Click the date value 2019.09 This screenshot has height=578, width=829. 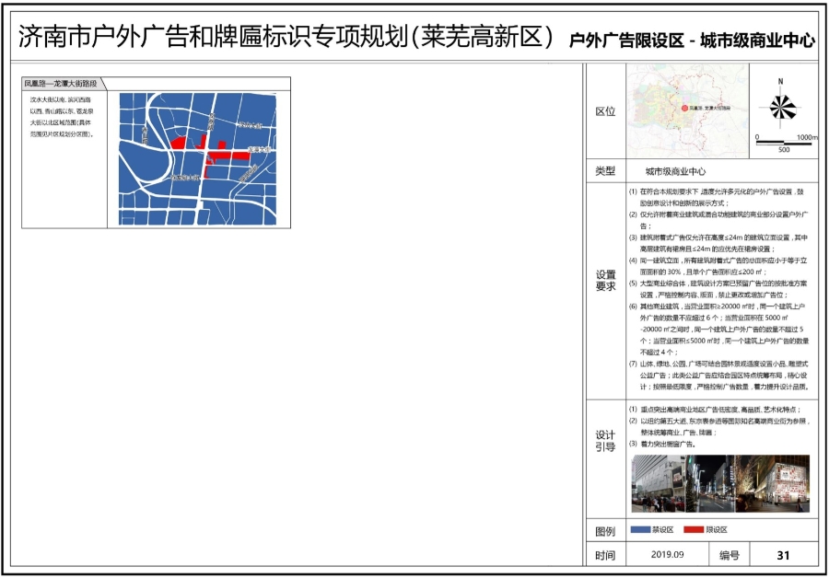click(x=667, y=555)
